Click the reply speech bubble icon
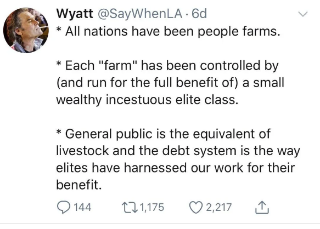Image resolution: width=320 pixels, height=229 pixels. (x=64, y=207)
